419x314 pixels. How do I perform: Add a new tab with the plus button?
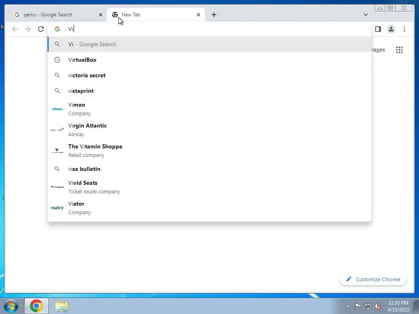[214, 15]
